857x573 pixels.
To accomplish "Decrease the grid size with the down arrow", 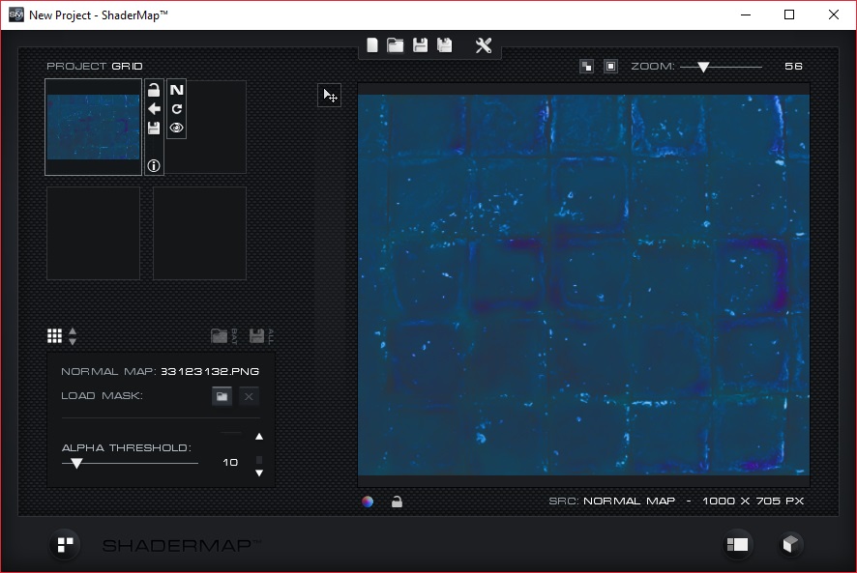I will pyautogui.click(x=73, y=341).
